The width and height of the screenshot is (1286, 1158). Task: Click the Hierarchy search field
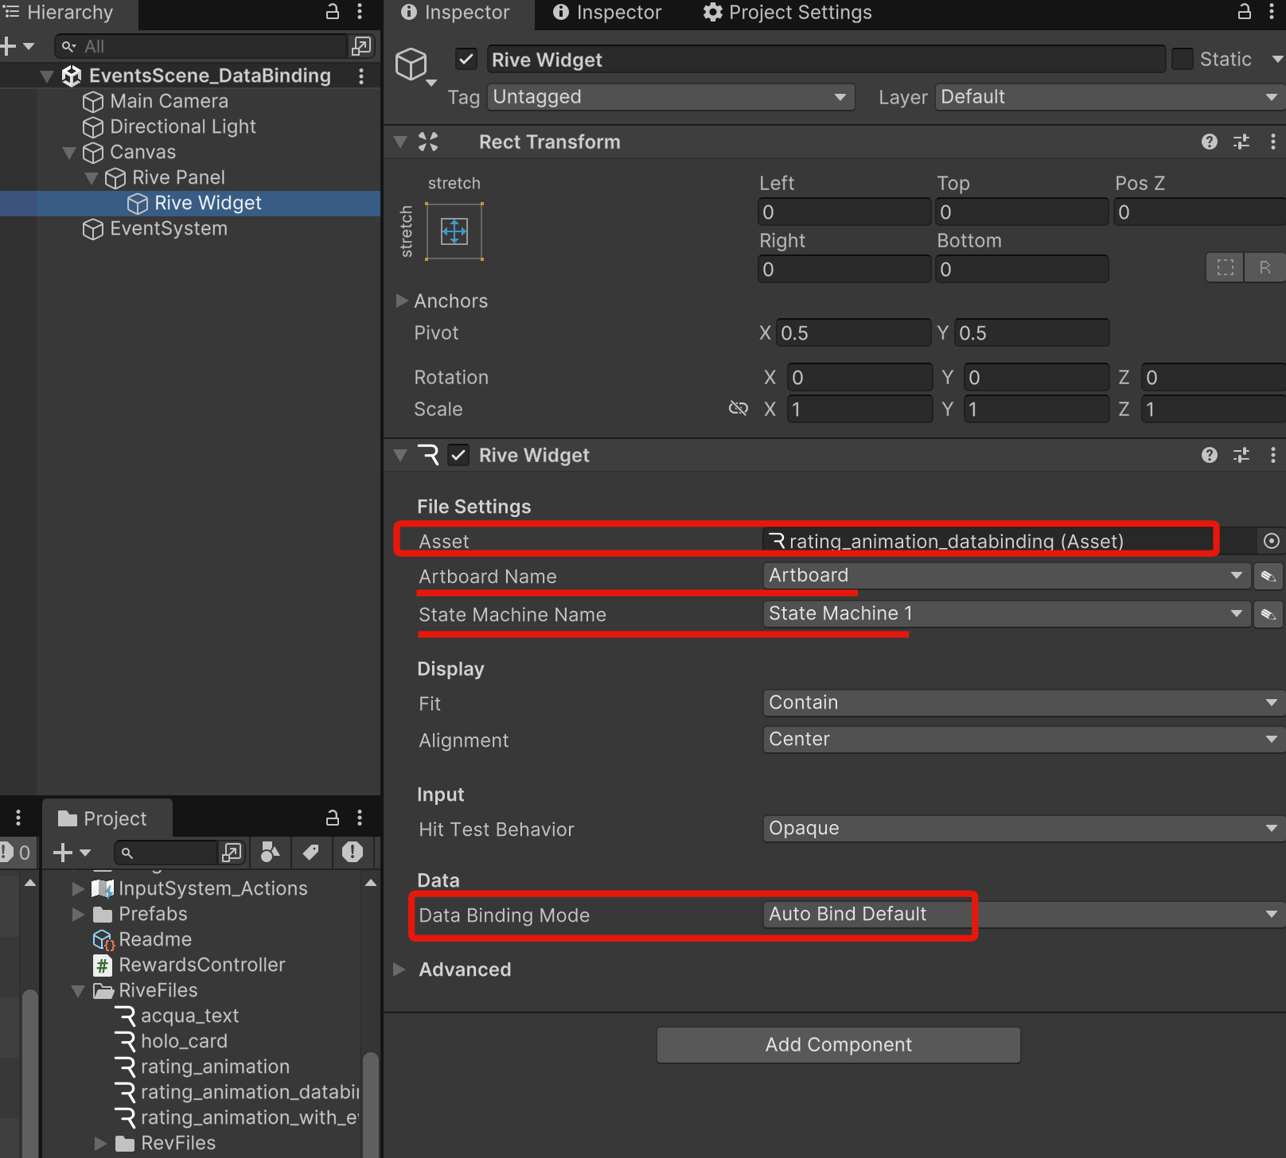tap(201, 47)
